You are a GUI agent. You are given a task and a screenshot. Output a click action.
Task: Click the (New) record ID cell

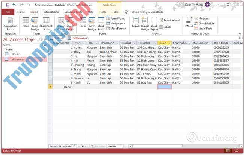click(x=63, y=87)
